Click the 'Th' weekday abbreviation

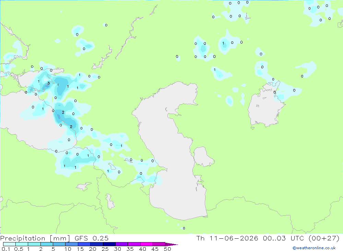pos(200,238)
